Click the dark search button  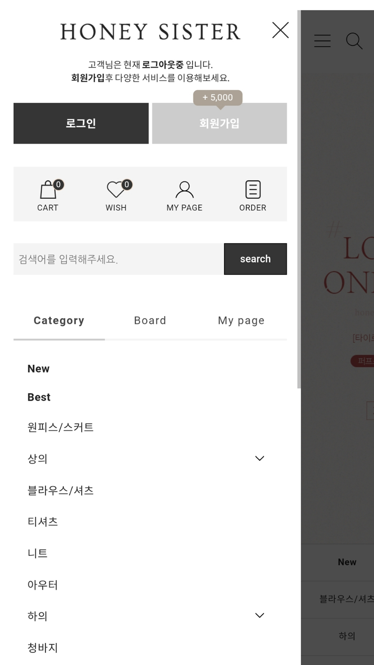pos(256,259)
